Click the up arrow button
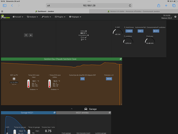 [26, 35]
